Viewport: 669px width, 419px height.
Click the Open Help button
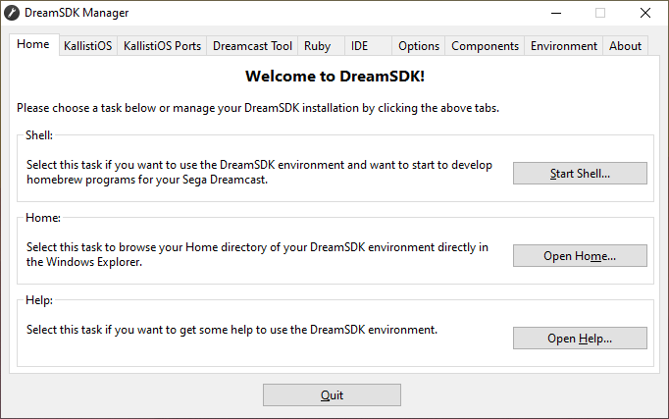(x=580, y=338)
